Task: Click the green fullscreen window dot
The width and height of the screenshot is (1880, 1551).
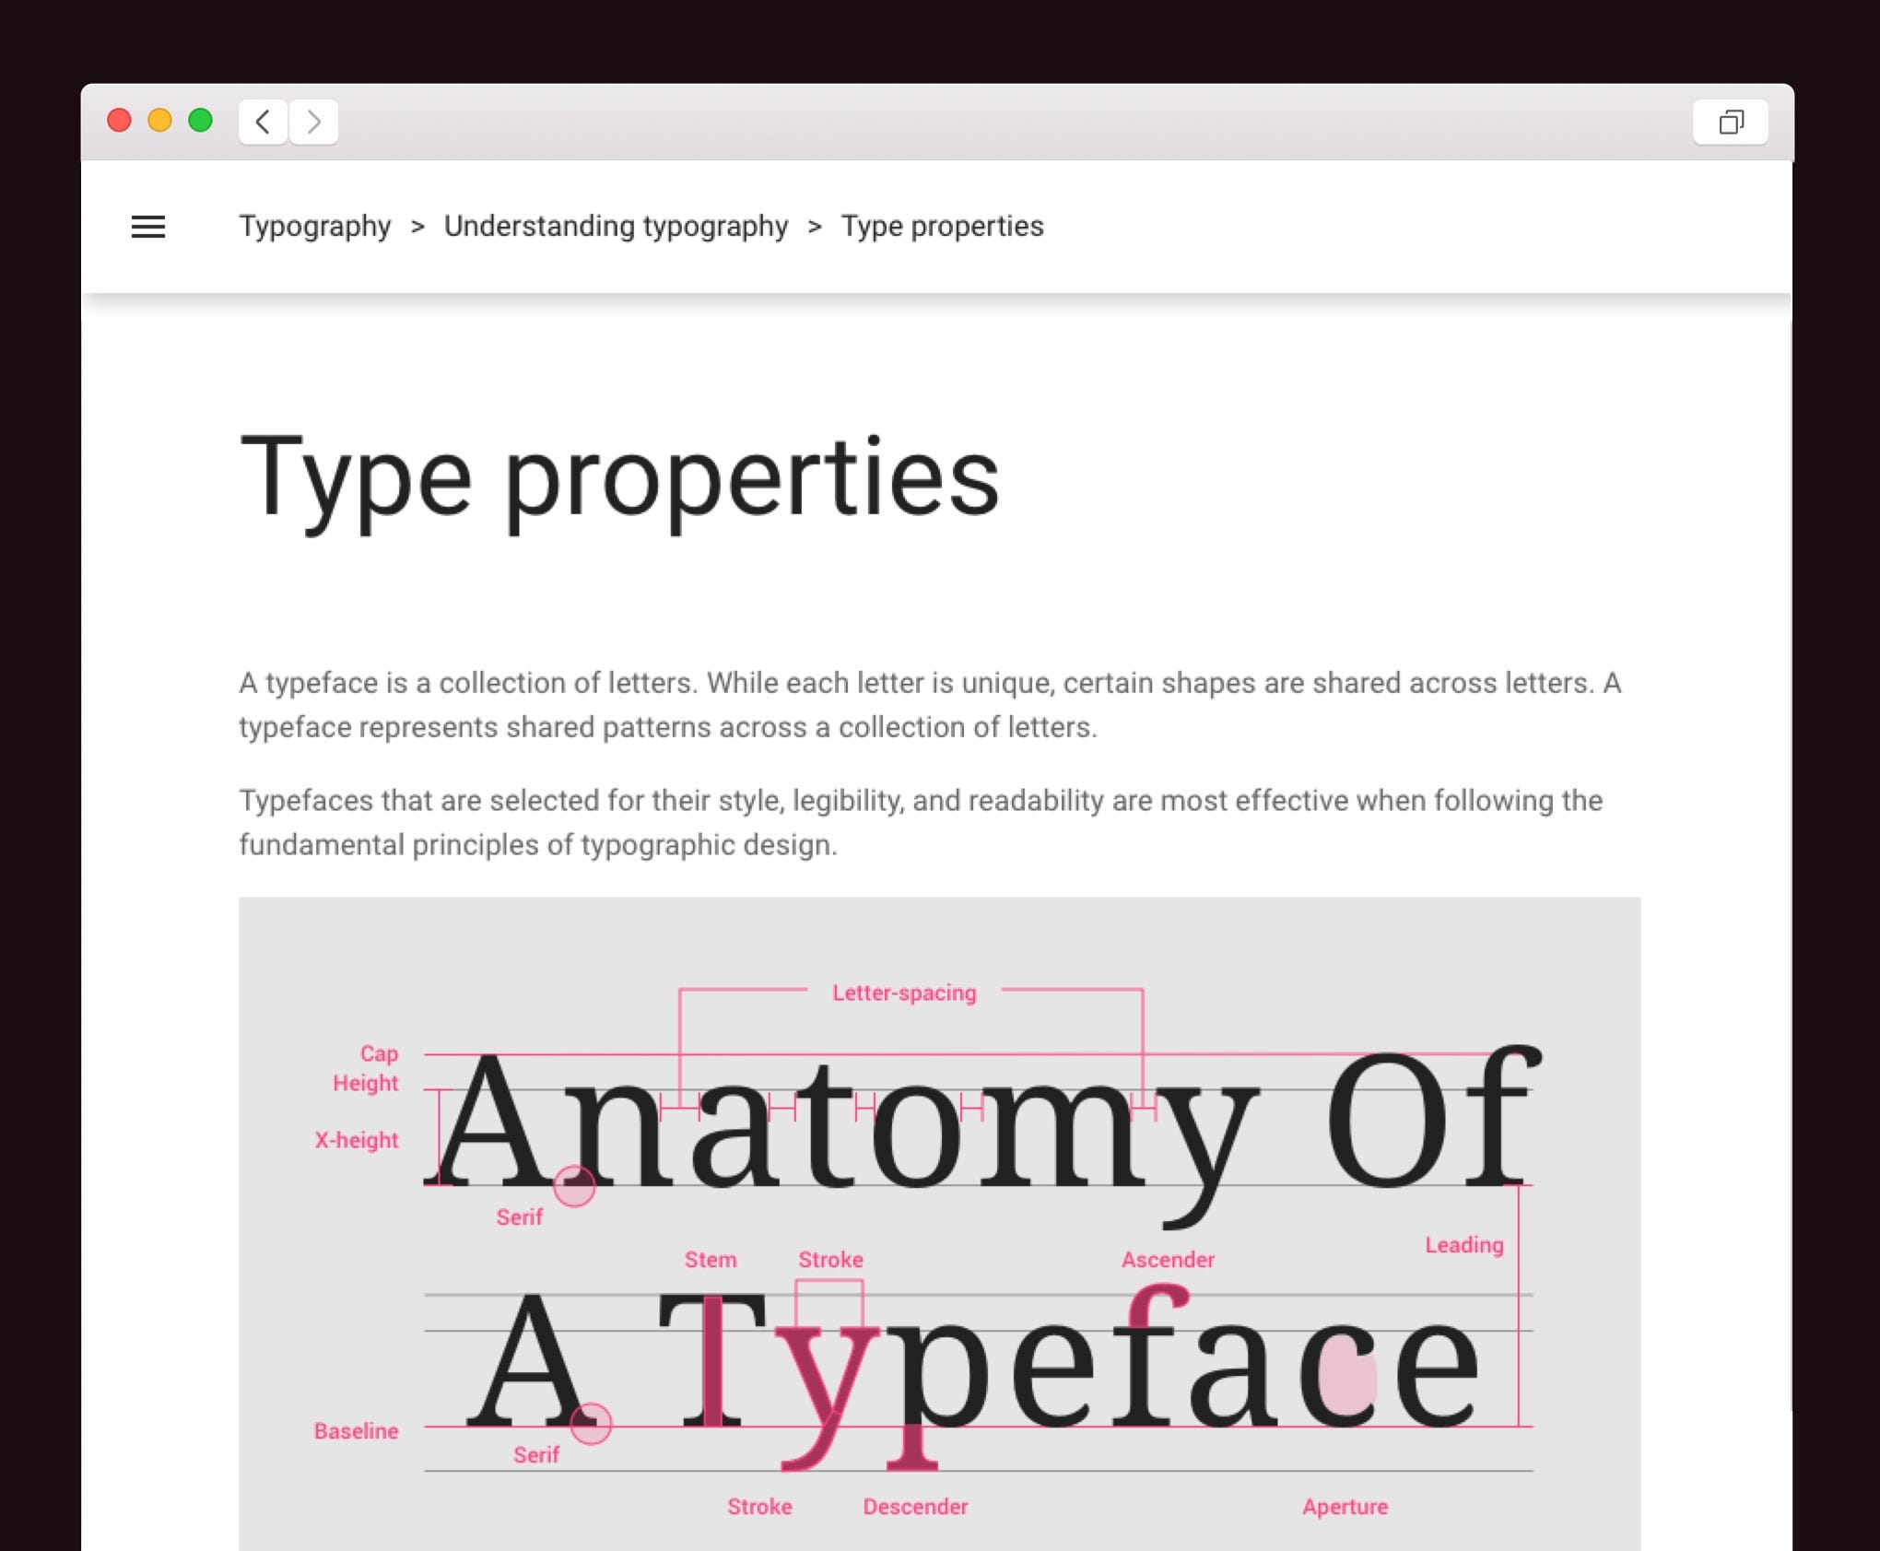Action: 201,121
